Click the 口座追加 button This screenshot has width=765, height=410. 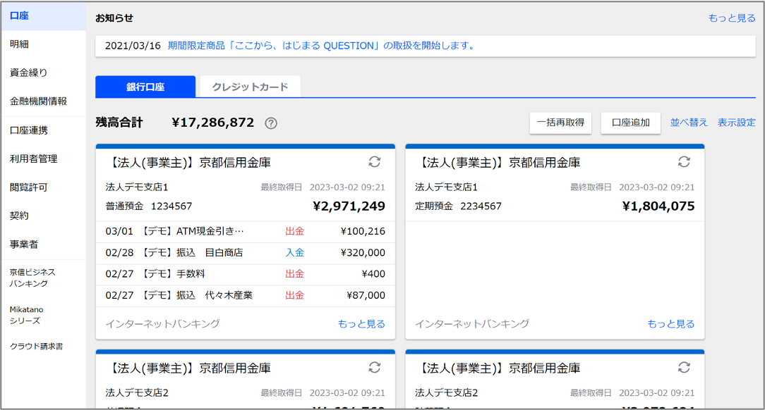click(630, 123)
